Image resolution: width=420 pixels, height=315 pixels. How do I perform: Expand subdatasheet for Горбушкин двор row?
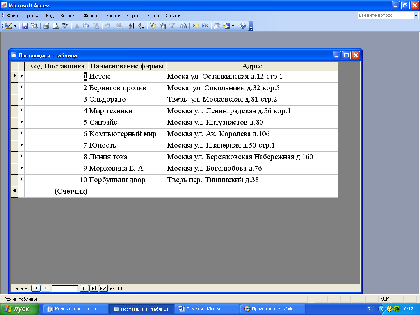click(21, 179)
